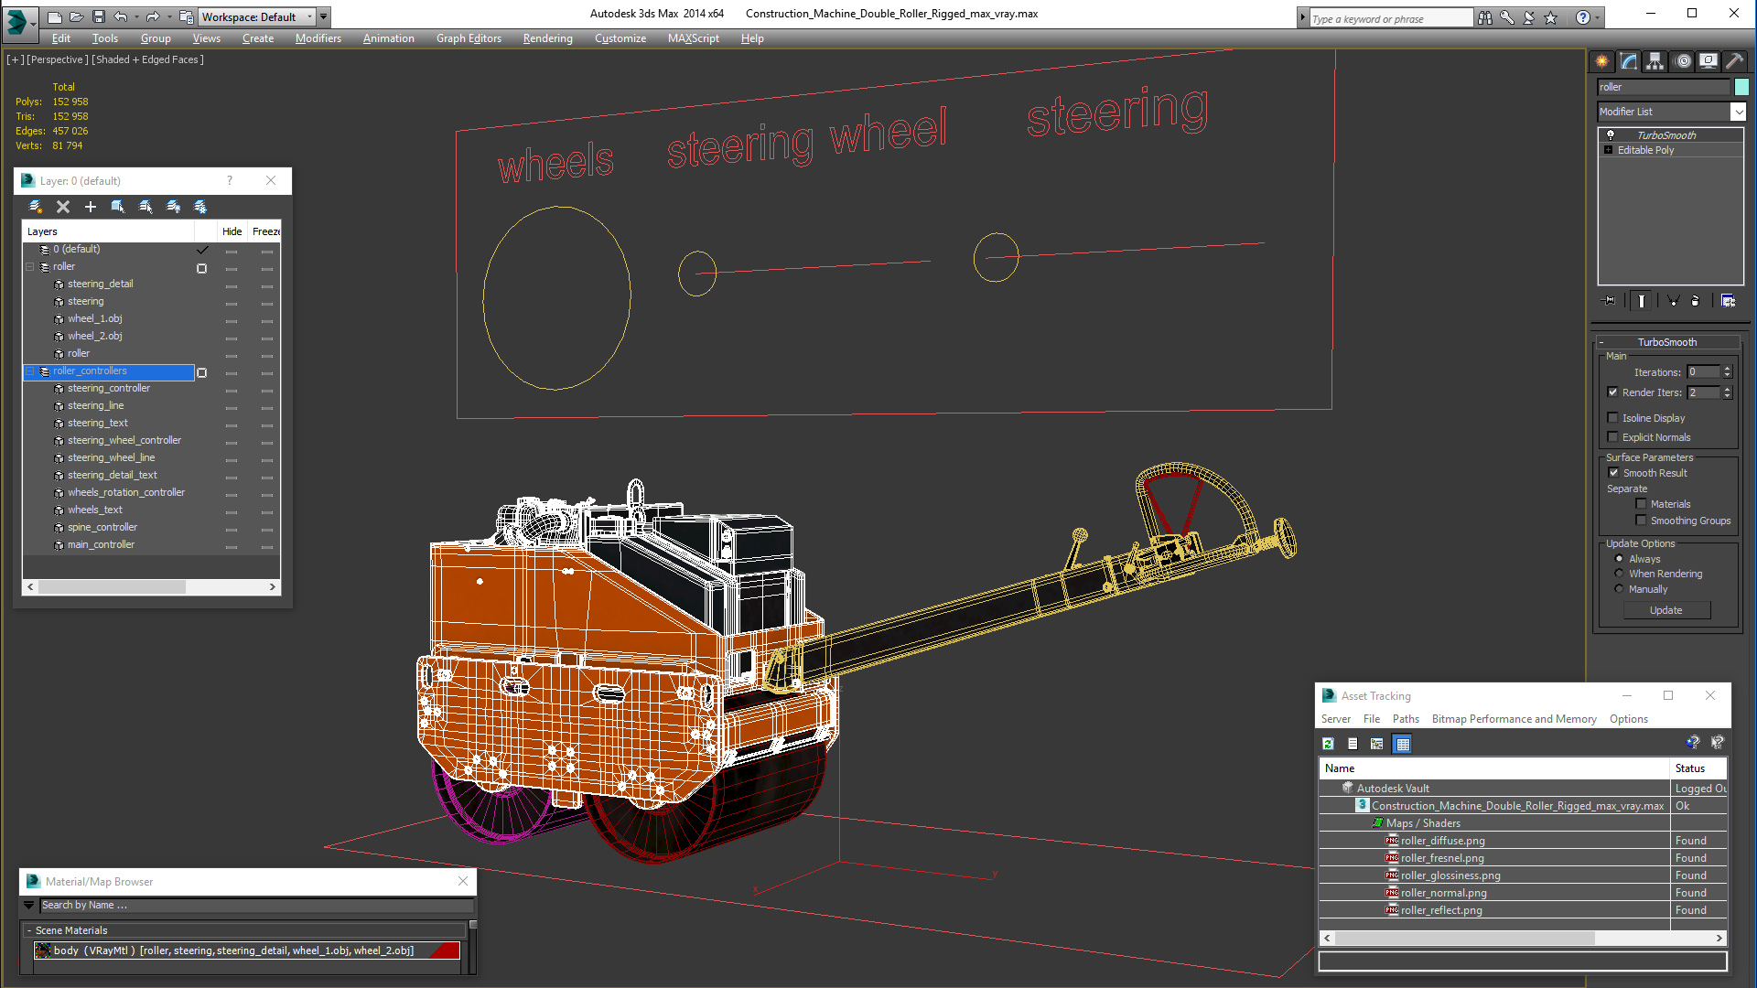Click the Search by Name field
Viewport: 1757px width, 988px height.
(x=256, y=905)
